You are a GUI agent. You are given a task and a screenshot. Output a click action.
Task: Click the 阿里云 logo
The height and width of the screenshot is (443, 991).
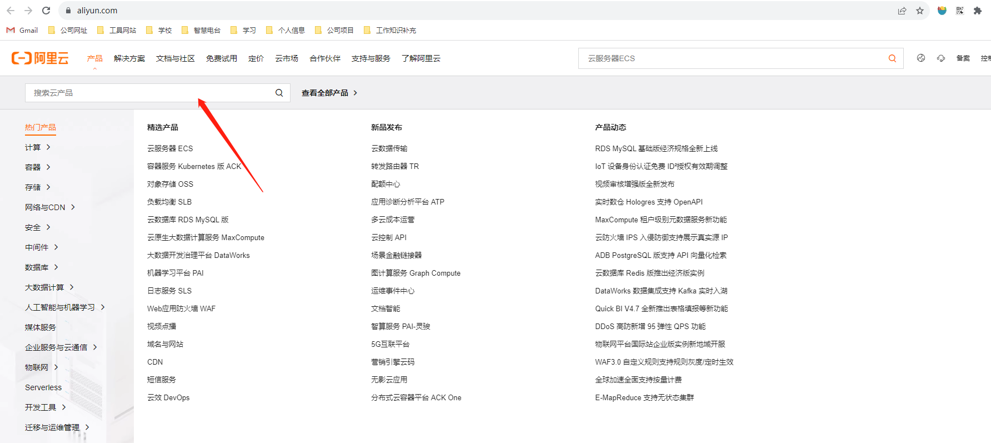(x=40, y=58)
